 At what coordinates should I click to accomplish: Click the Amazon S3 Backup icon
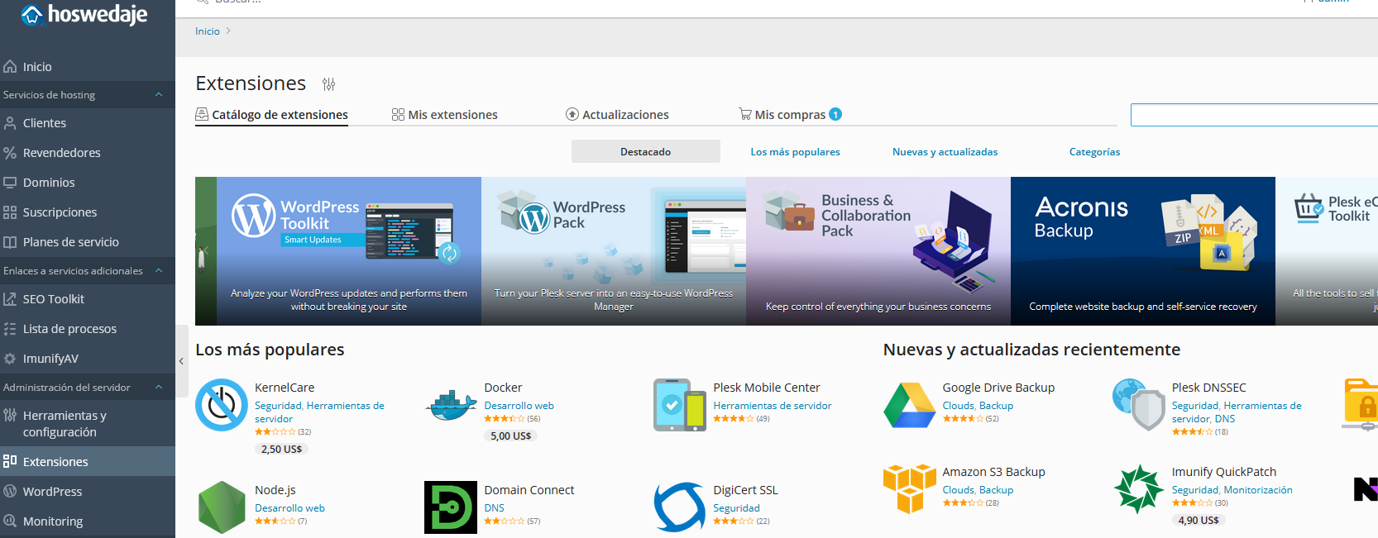click(x=909, y=489)
